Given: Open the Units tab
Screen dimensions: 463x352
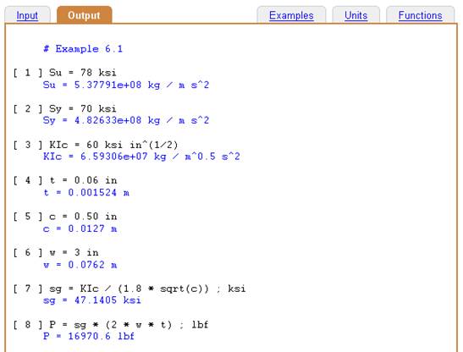Looking at the screenshot, I should coord(356,15).
